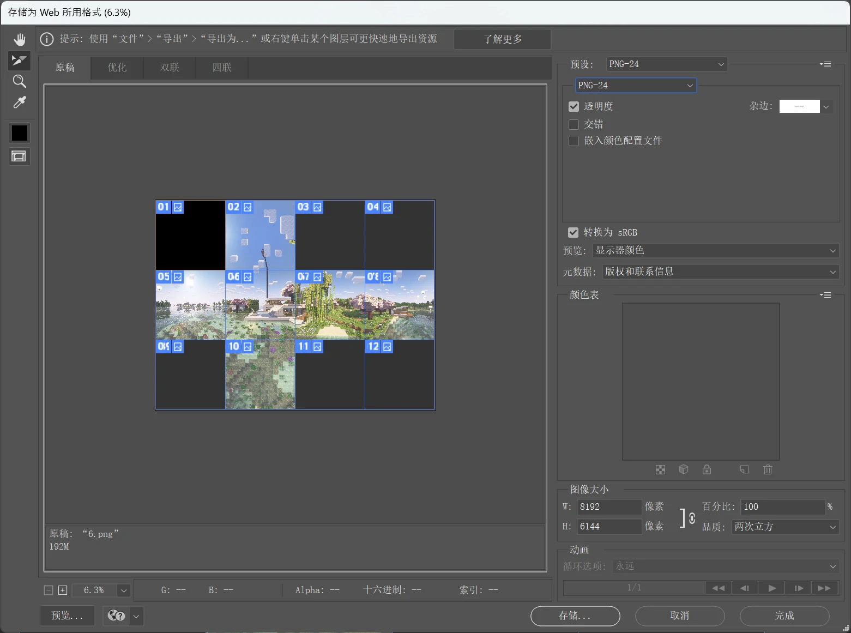The image size is (851, 633).
Task: Click slice 01 badge icon
Action: [178, 207]
